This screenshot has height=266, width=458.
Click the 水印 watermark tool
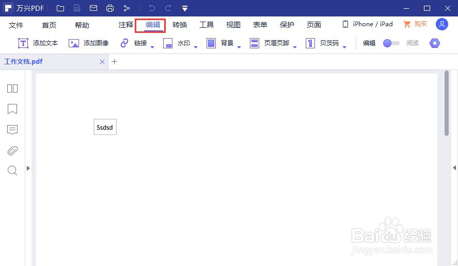pos(177,43)
